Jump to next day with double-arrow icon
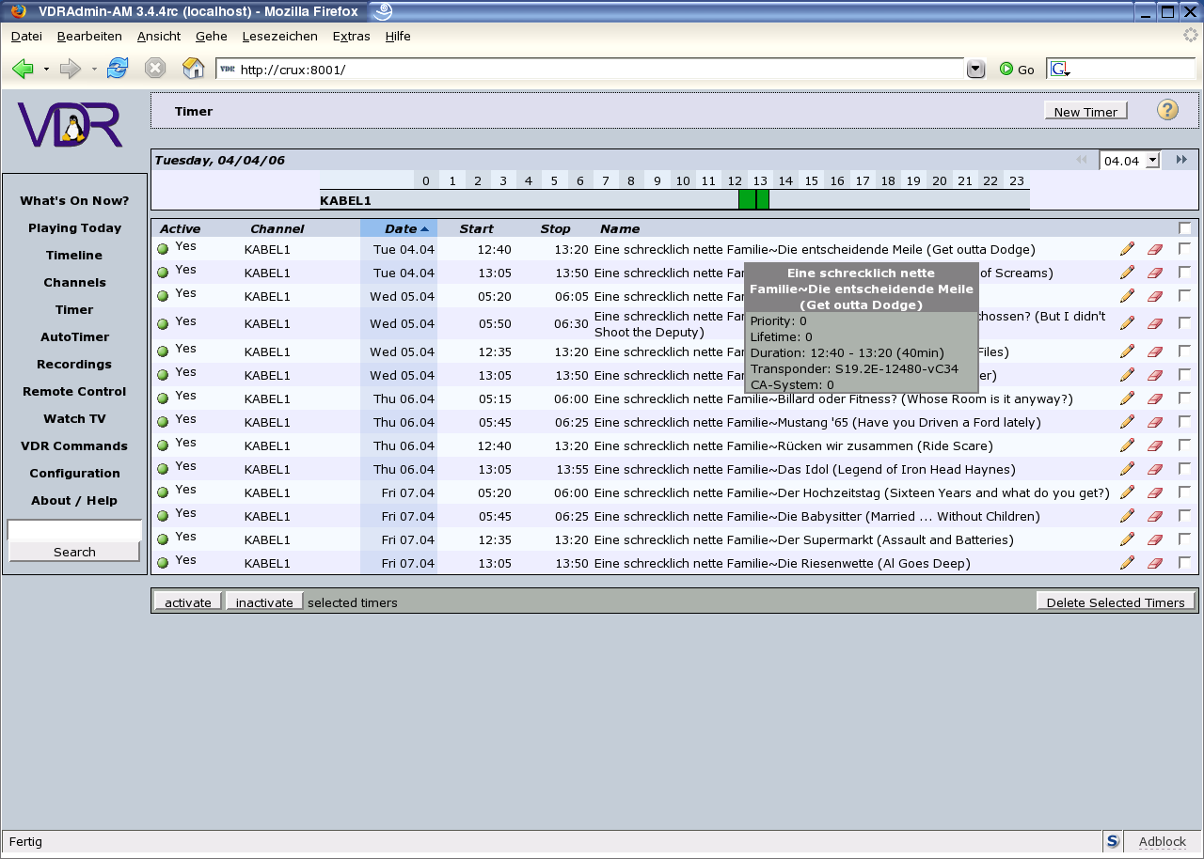The height and width of the screenshot is (859, 1204). click(x=1180, y=161)
